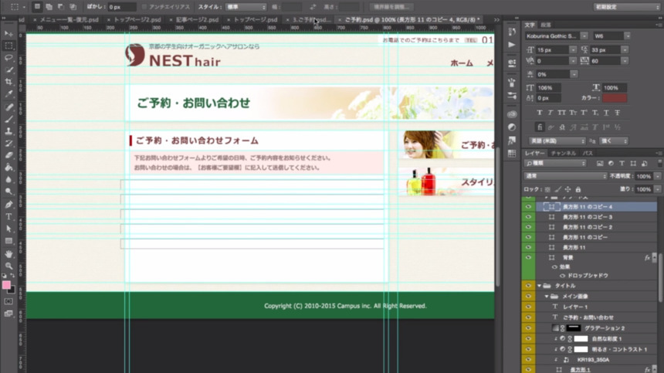The height and width of the screenshot is (373, 664).
Task: Hide the 長方形 11 のコピー 4 layer
Action: tap(528, 207)
